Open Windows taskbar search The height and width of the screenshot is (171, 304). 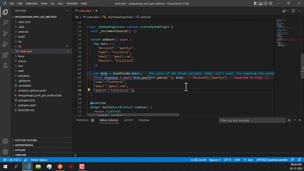16,167
